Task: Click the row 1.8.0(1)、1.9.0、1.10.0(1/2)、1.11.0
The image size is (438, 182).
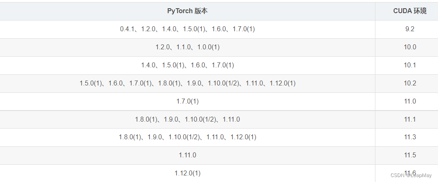Action: [x=187, y=120]
